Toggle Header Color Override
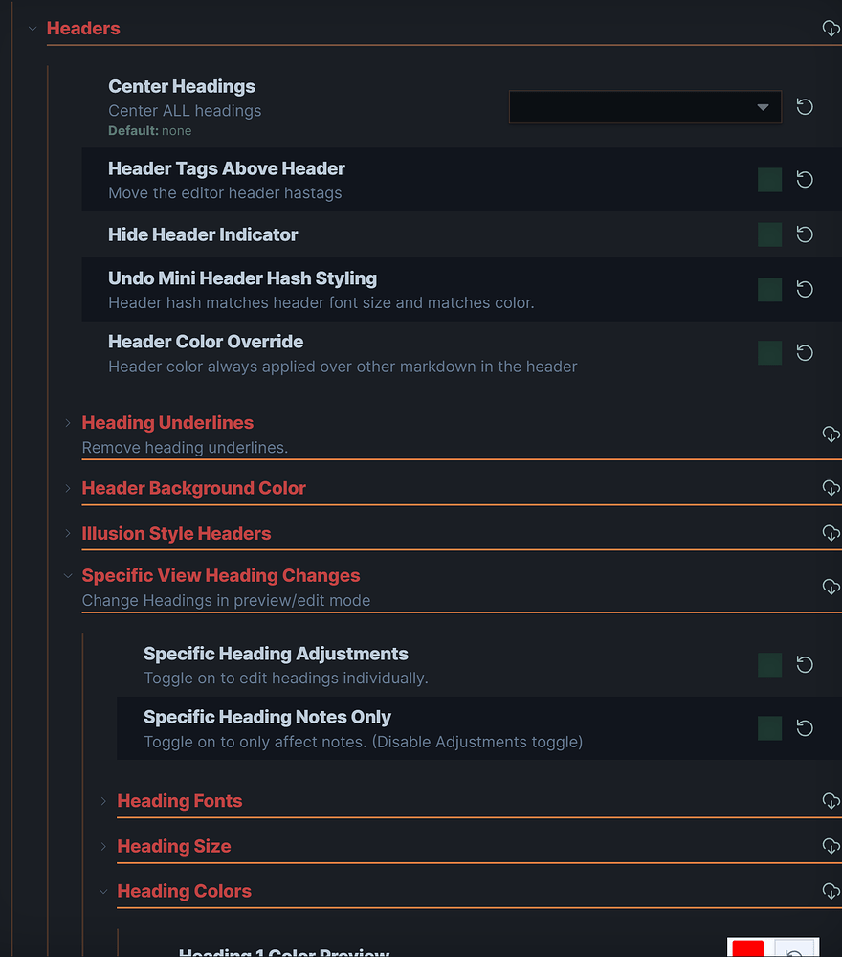Screen dimensions: 842x957 point(770,353)
